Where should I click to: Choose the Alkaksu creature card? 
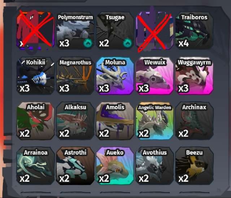[x=75, y=121]
